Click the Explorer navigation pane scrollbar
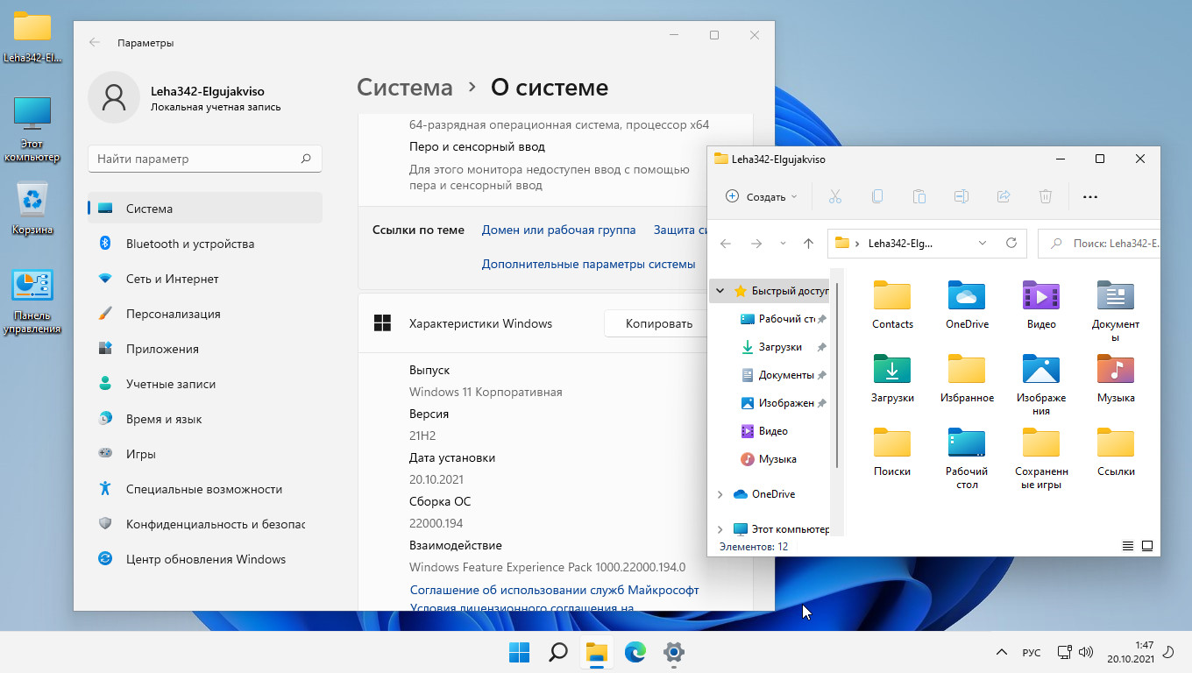This screenshot has width=1192, height=673. click(x=838, y=377)
